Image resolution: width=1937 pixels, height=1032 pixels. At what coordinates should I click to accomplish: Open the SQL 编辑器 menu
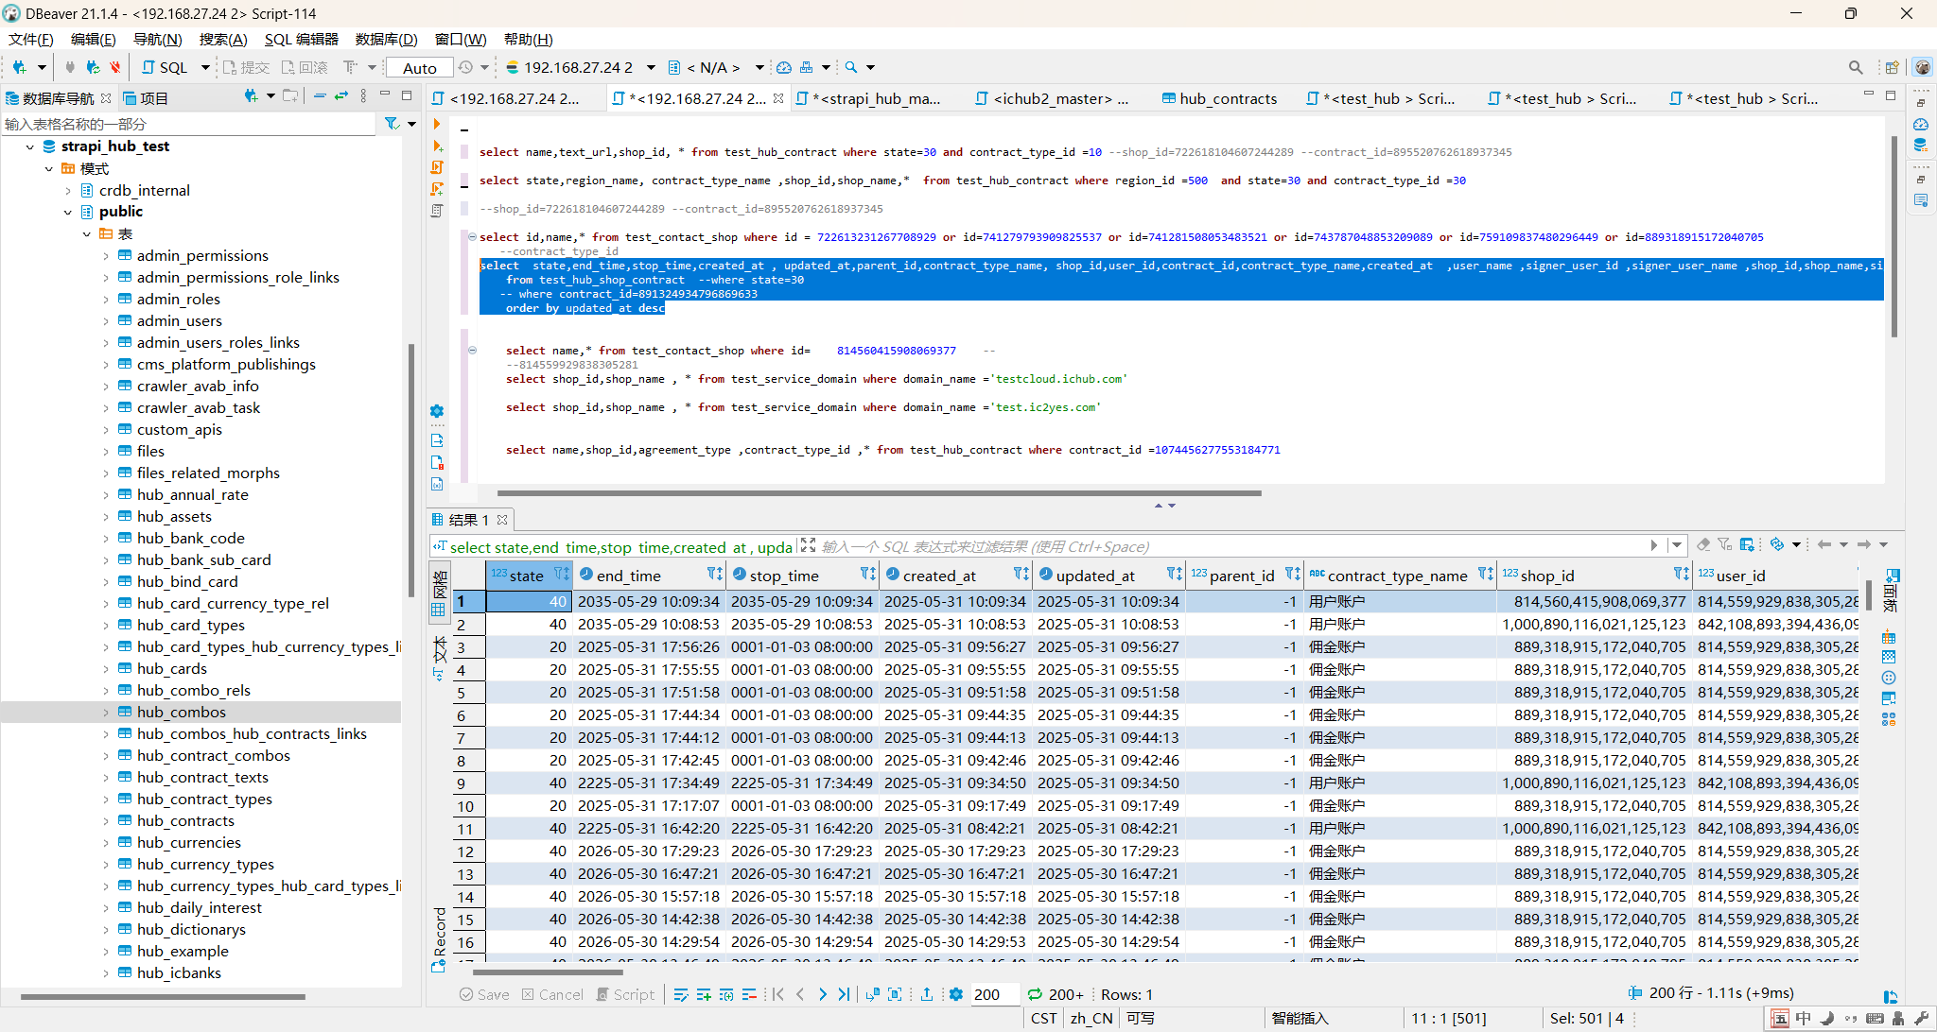302,39
